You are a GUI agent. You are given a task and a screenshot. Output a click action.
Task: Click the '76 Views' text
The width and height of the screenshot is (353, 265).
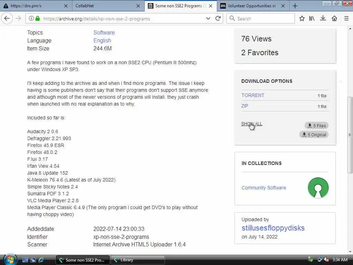pos(256,39)
